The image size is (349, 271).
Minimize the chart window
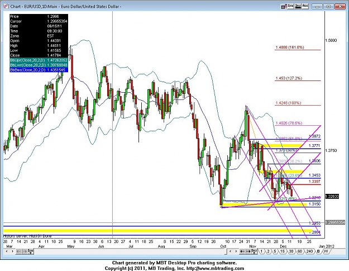317,7
